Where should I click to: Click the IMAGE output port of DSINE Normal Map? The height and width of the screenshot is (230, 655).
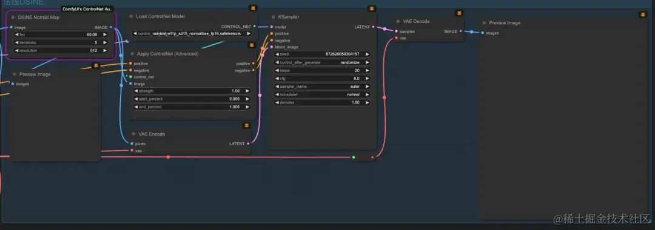coord(111,27)
